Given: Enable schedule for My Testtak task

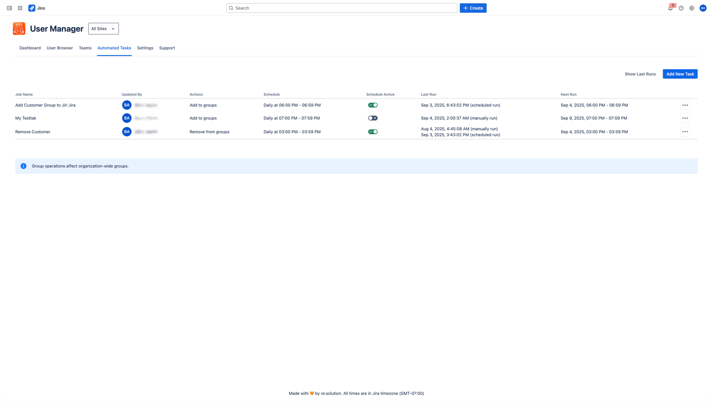Looking at the screenshot, I should pyautogui.click(x=373, y=118).
